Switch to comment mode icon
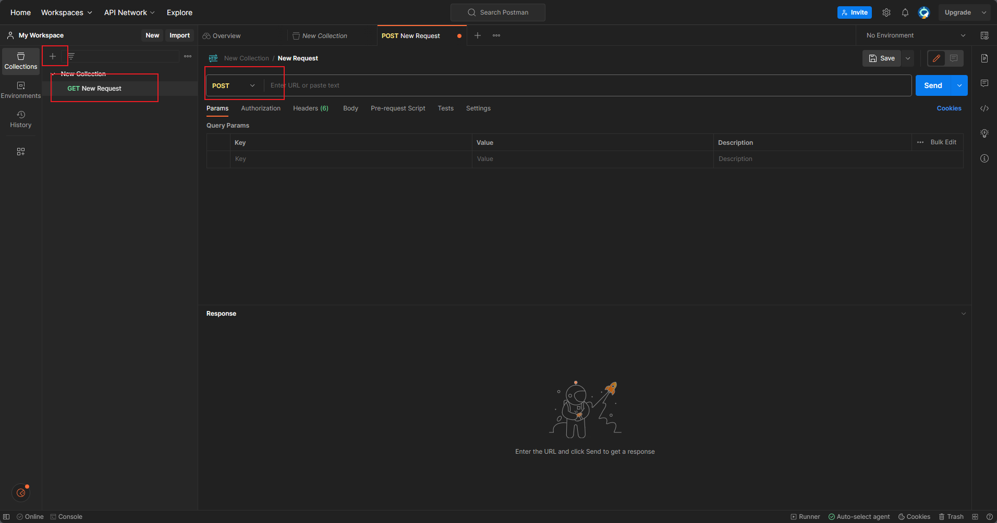 coord(954,58)
